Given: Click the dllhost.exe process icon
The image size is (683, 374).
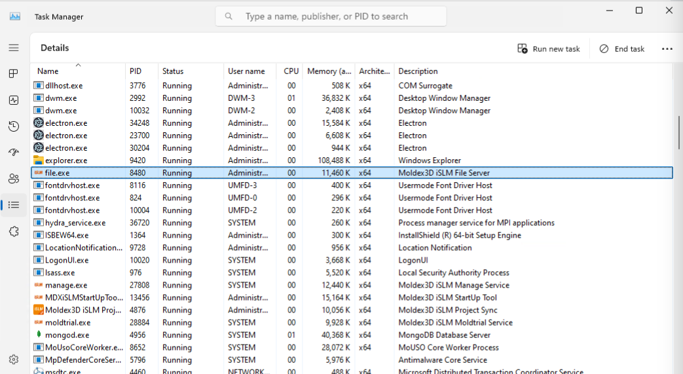Looking at the screenshot, I should (x=39, y=85).
